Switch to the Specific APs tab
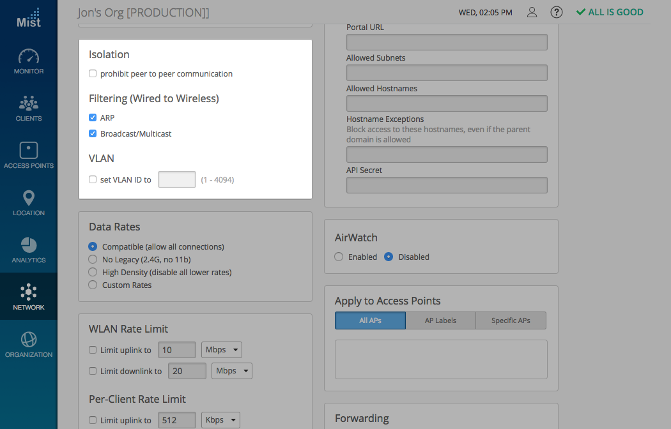Screen dimensions: 671x429 tap(511, 320)
